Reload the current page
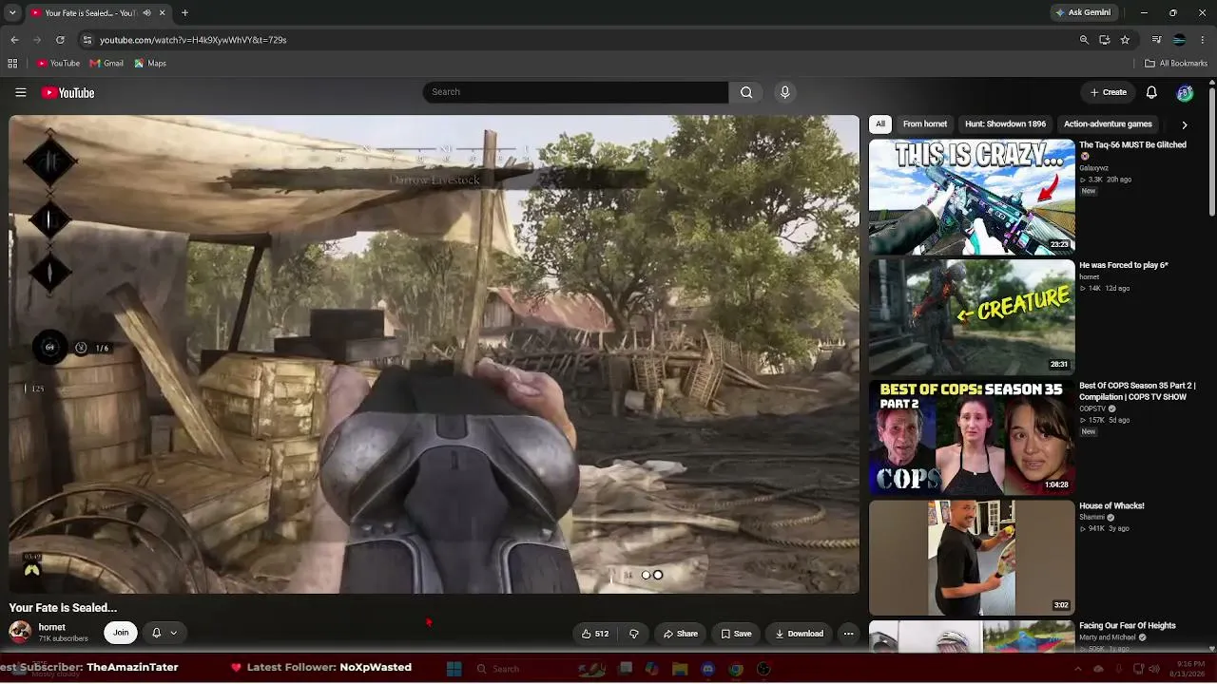1217x684 pixels. click(x=60, y=40)
